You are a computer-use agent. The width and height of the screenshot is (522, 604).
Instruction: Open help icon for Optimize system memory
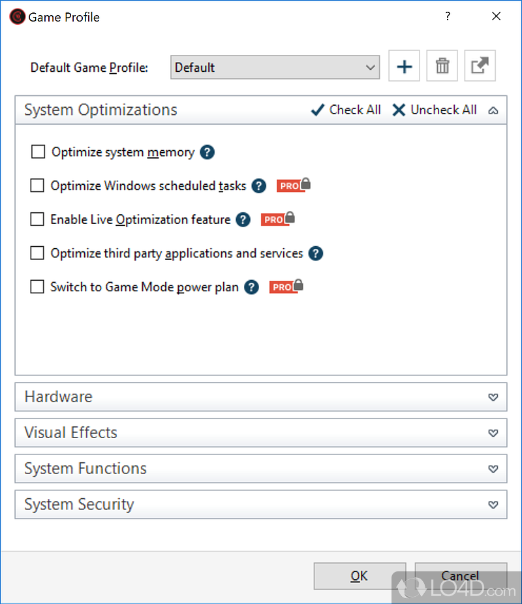pyautogui.click(x=207, y=152)
